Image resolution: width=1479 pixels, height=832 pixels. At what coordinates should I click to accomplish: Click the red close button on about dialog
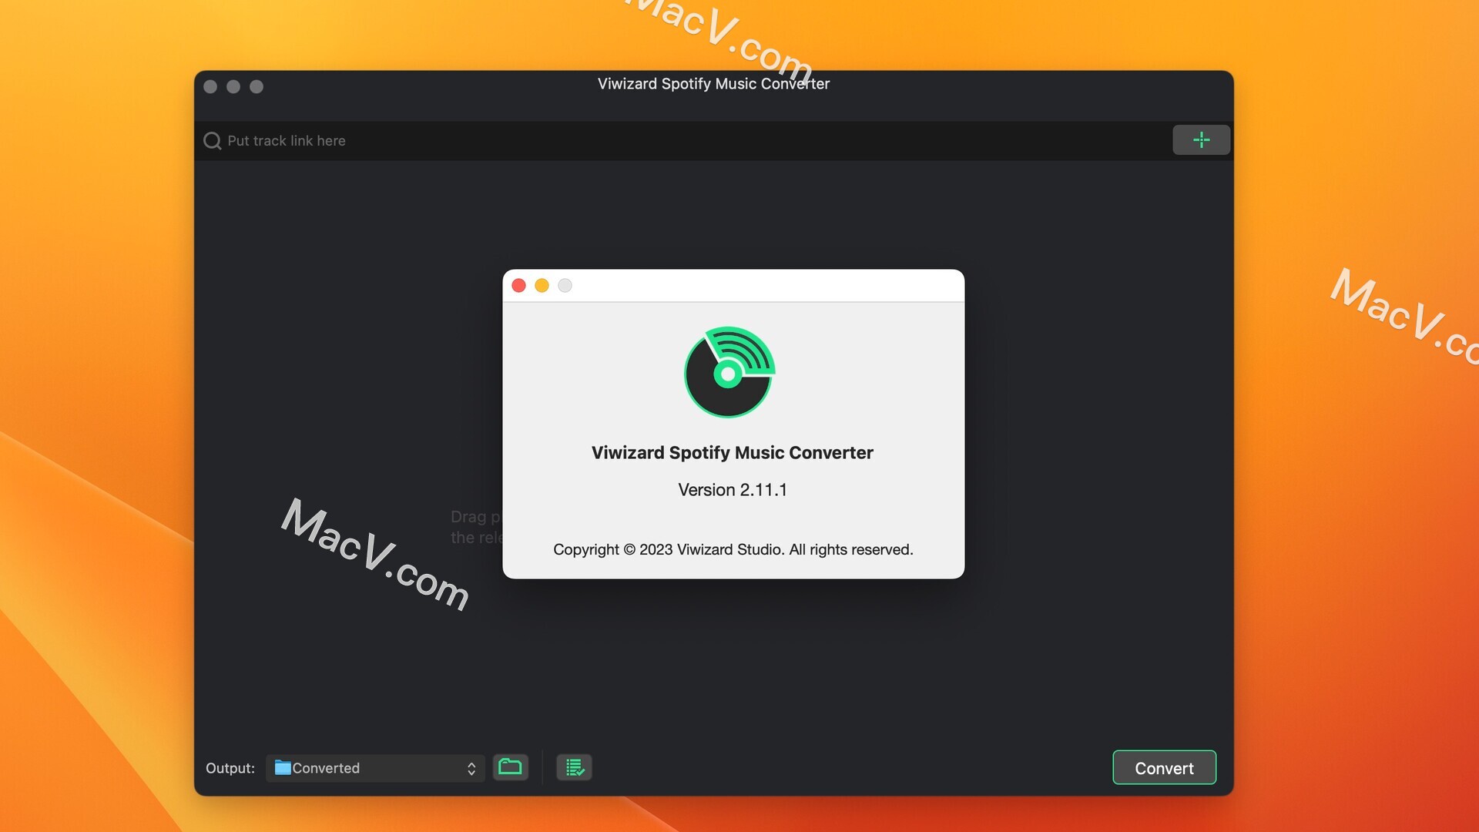pos(518,286)
